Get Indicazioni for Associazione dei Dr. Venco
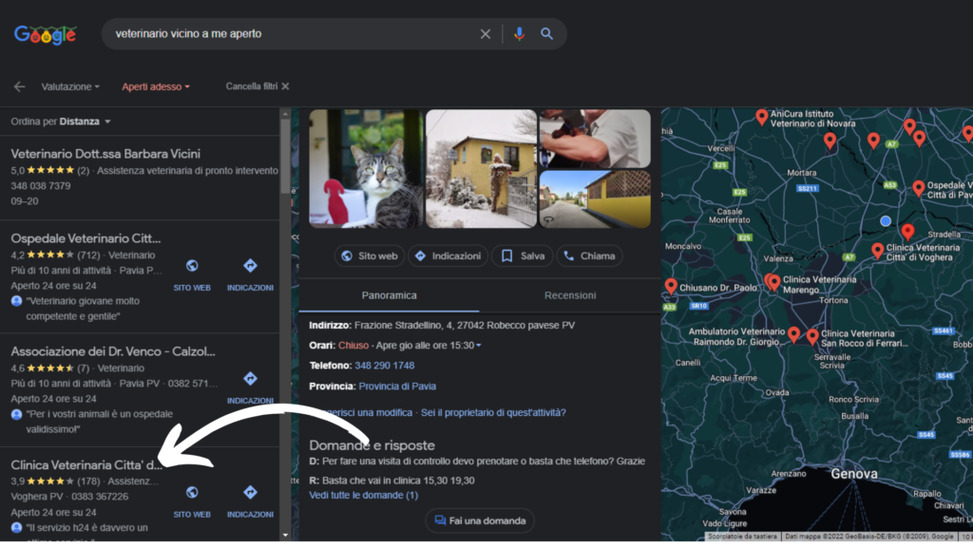Image resolution: width=973 pixels, height=547 pixels. click(x=250, y=380)
